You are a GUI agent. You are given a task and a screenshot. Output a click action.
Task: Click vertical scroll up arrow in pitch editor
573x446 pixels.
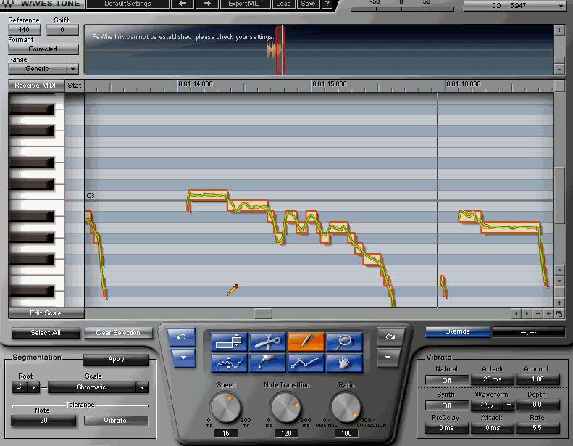559,271
